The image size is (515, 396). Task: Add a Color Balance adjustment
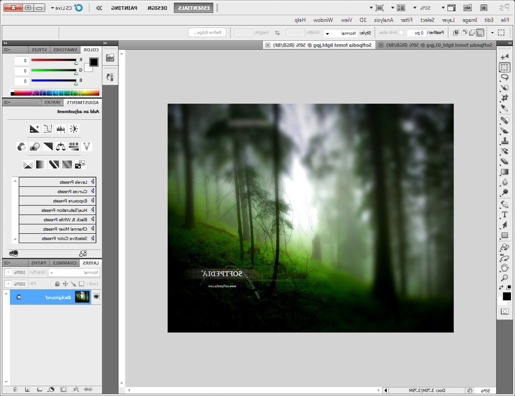pyautogui.click(x=61, y=147)
